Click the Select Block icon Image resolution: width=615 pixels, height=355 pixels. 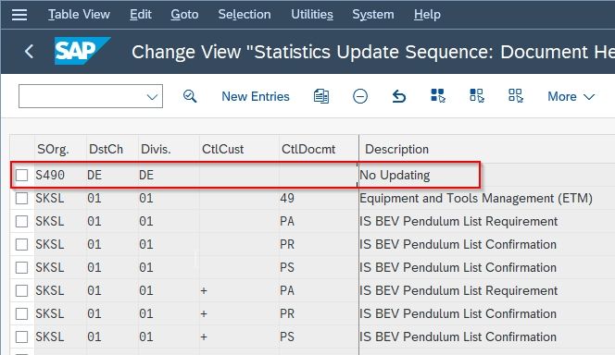(x=477, y=95)
